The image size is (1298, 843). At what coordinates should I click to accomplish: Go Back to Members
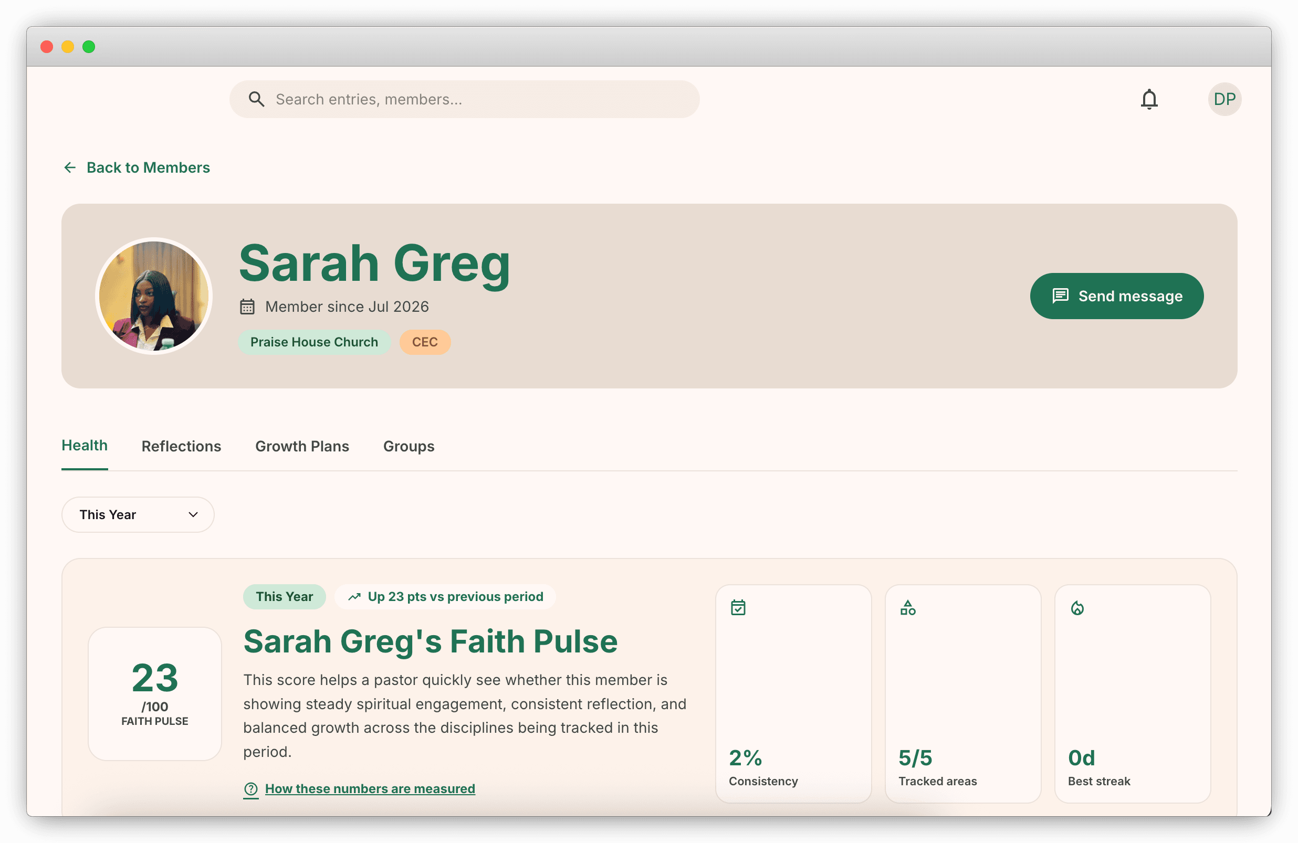pyautogui.click(x=137, y=167)
